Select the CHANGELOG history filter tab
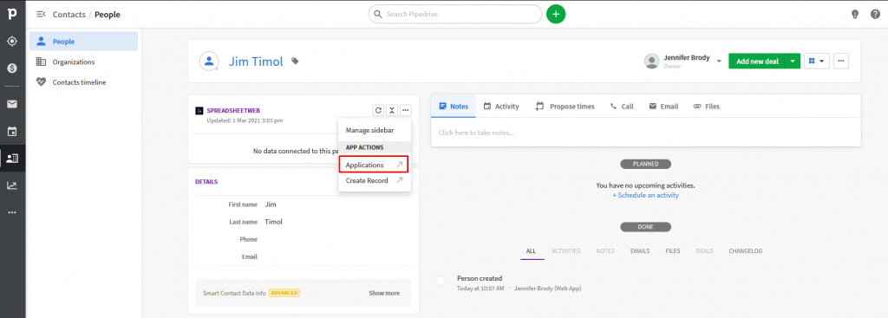This screenshot has height=318, width=888. pos(745,250)
